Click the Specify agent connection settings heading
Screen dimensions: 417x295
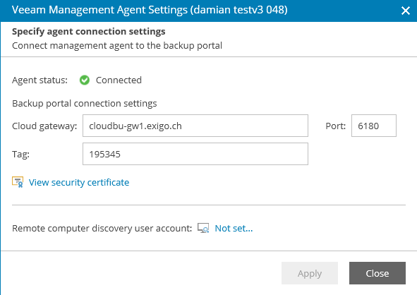89,31
